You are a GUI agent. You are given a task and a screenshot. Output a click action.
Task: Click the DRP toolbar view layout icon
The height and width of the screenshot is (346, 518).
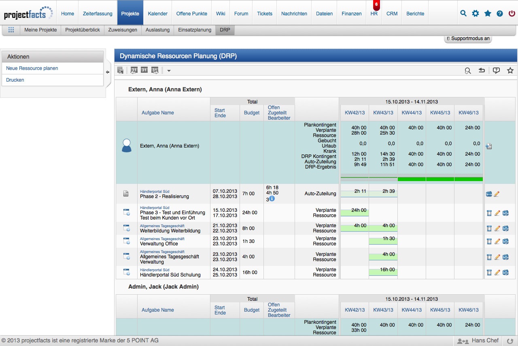point(120,70)
